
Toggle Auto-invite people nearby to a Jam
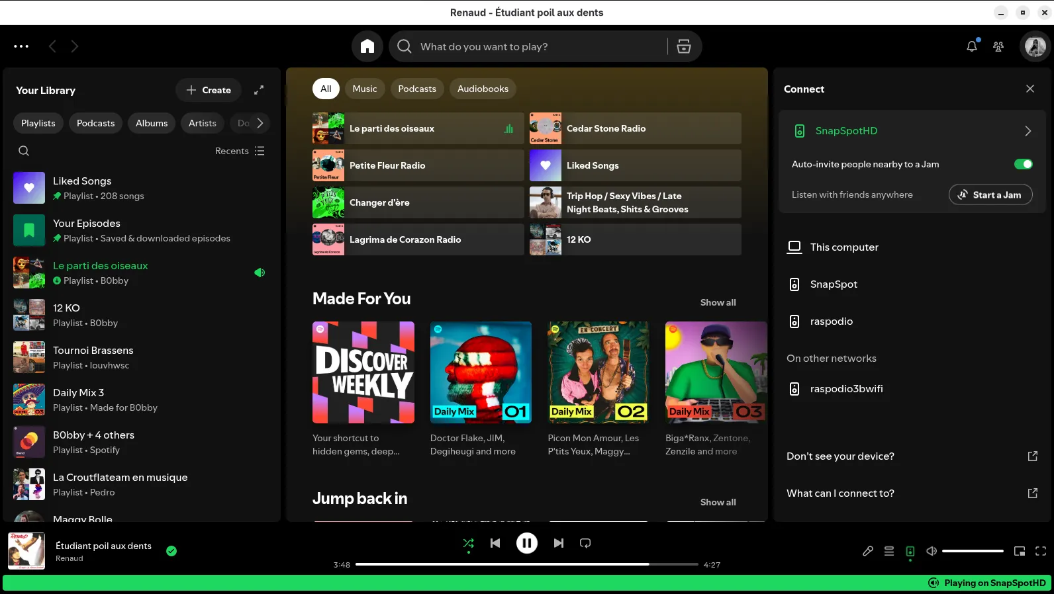[x=1024, y=164]
